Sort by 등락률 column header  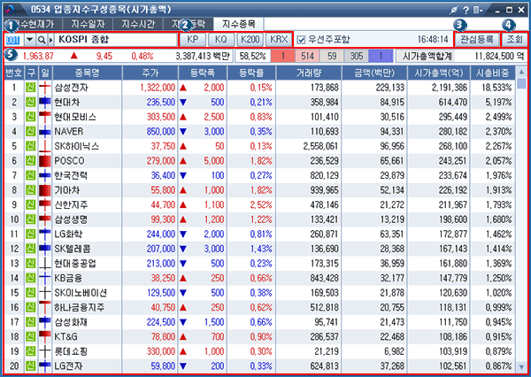pyautogui.click(x=251, y=73)
